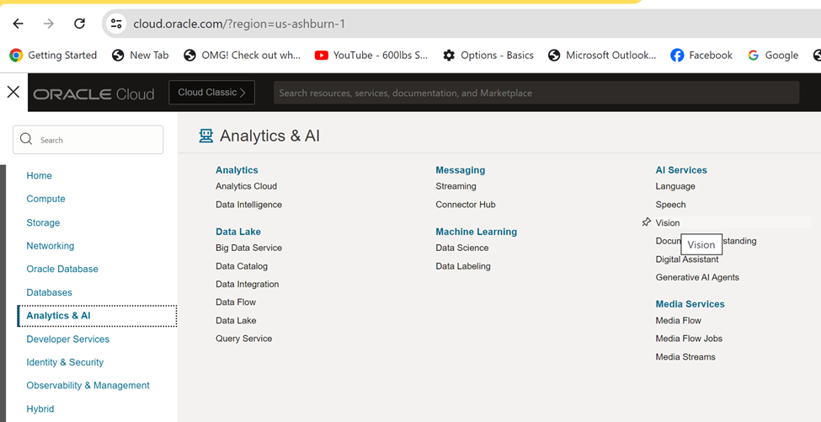Select Compute in navigation menu
This screenshot has height=422, width=821.
46,199
